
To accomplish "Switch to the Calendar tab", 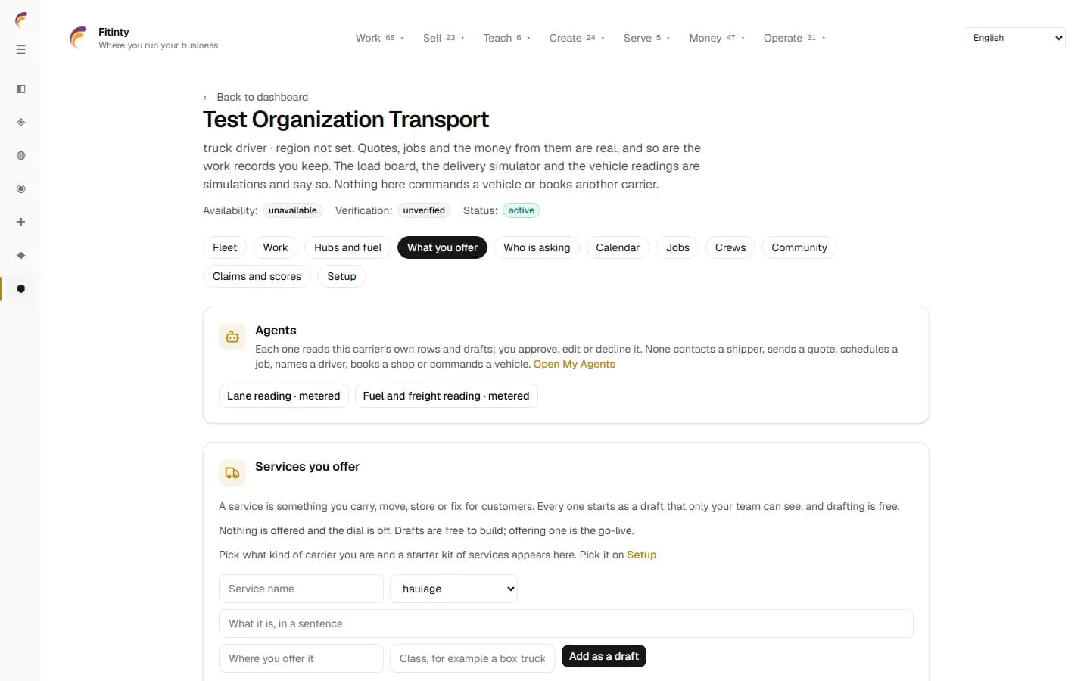I will coord(618,247).
